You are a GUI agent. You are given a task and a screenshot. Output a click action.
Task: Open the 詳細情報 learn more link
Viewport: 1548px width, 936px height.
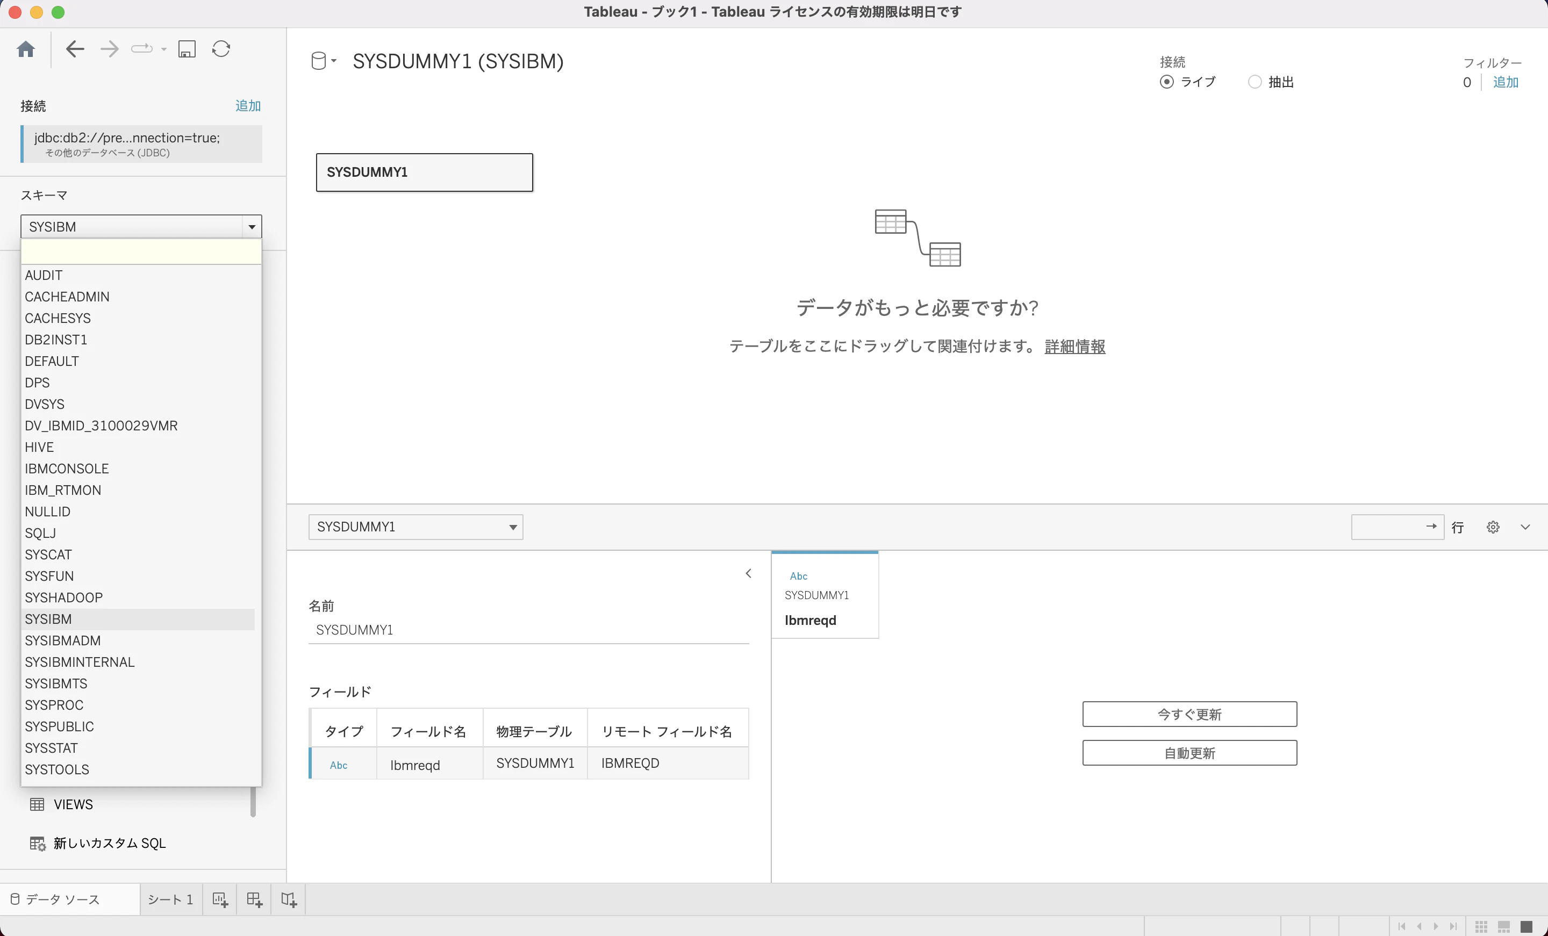pos(1075,346)
